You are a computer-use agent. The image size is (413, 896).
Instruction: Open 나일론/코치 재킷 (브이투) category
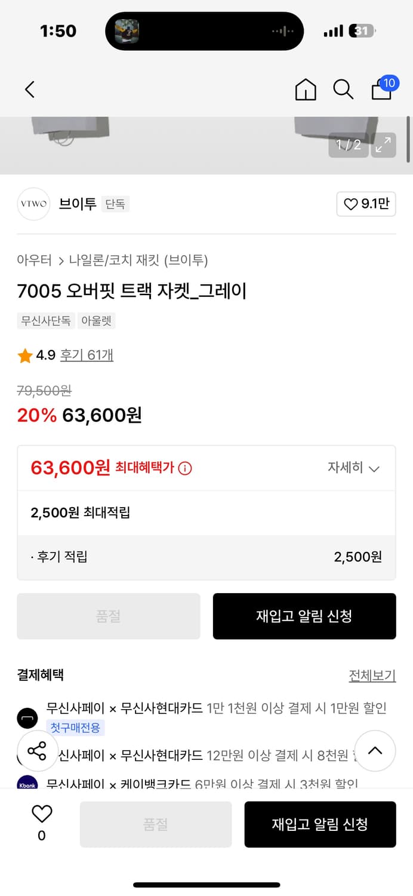138,260
